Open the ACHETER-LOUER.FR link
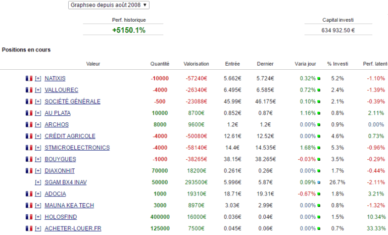 73,228
